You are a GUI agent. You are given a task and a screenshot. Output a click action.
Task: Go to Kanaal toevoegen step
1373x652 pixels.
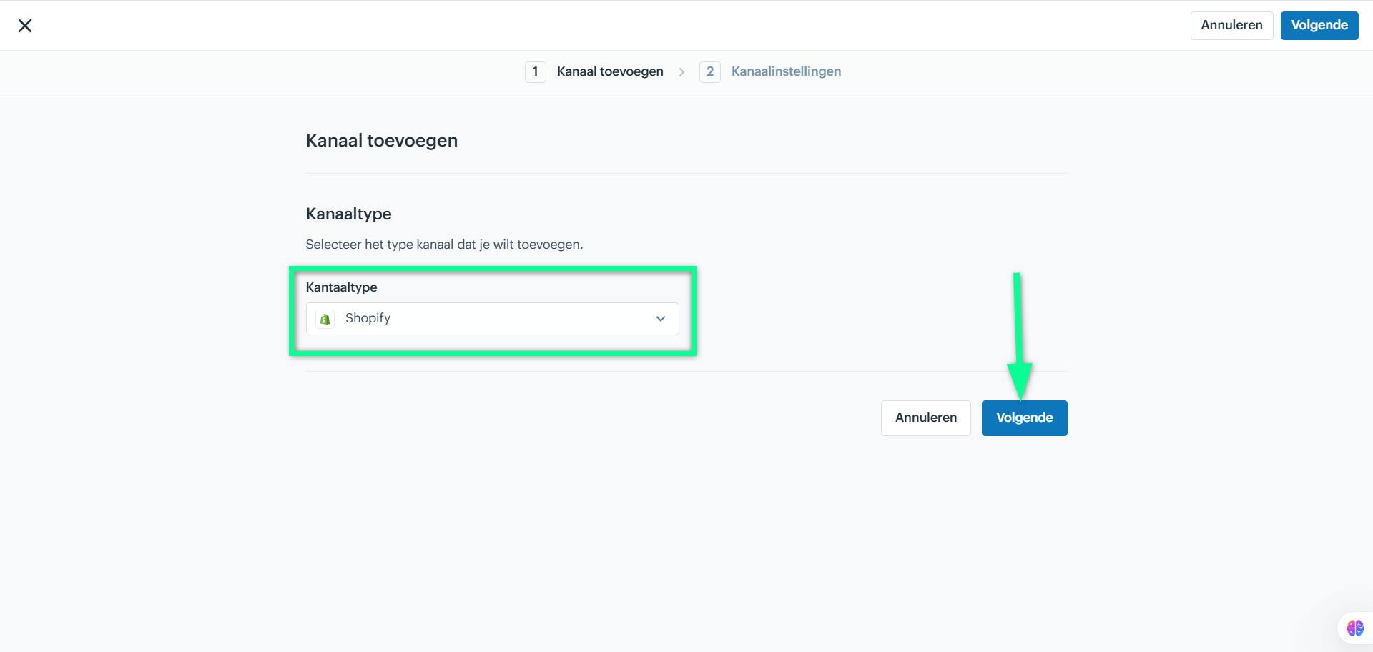[x=610, y=71]
